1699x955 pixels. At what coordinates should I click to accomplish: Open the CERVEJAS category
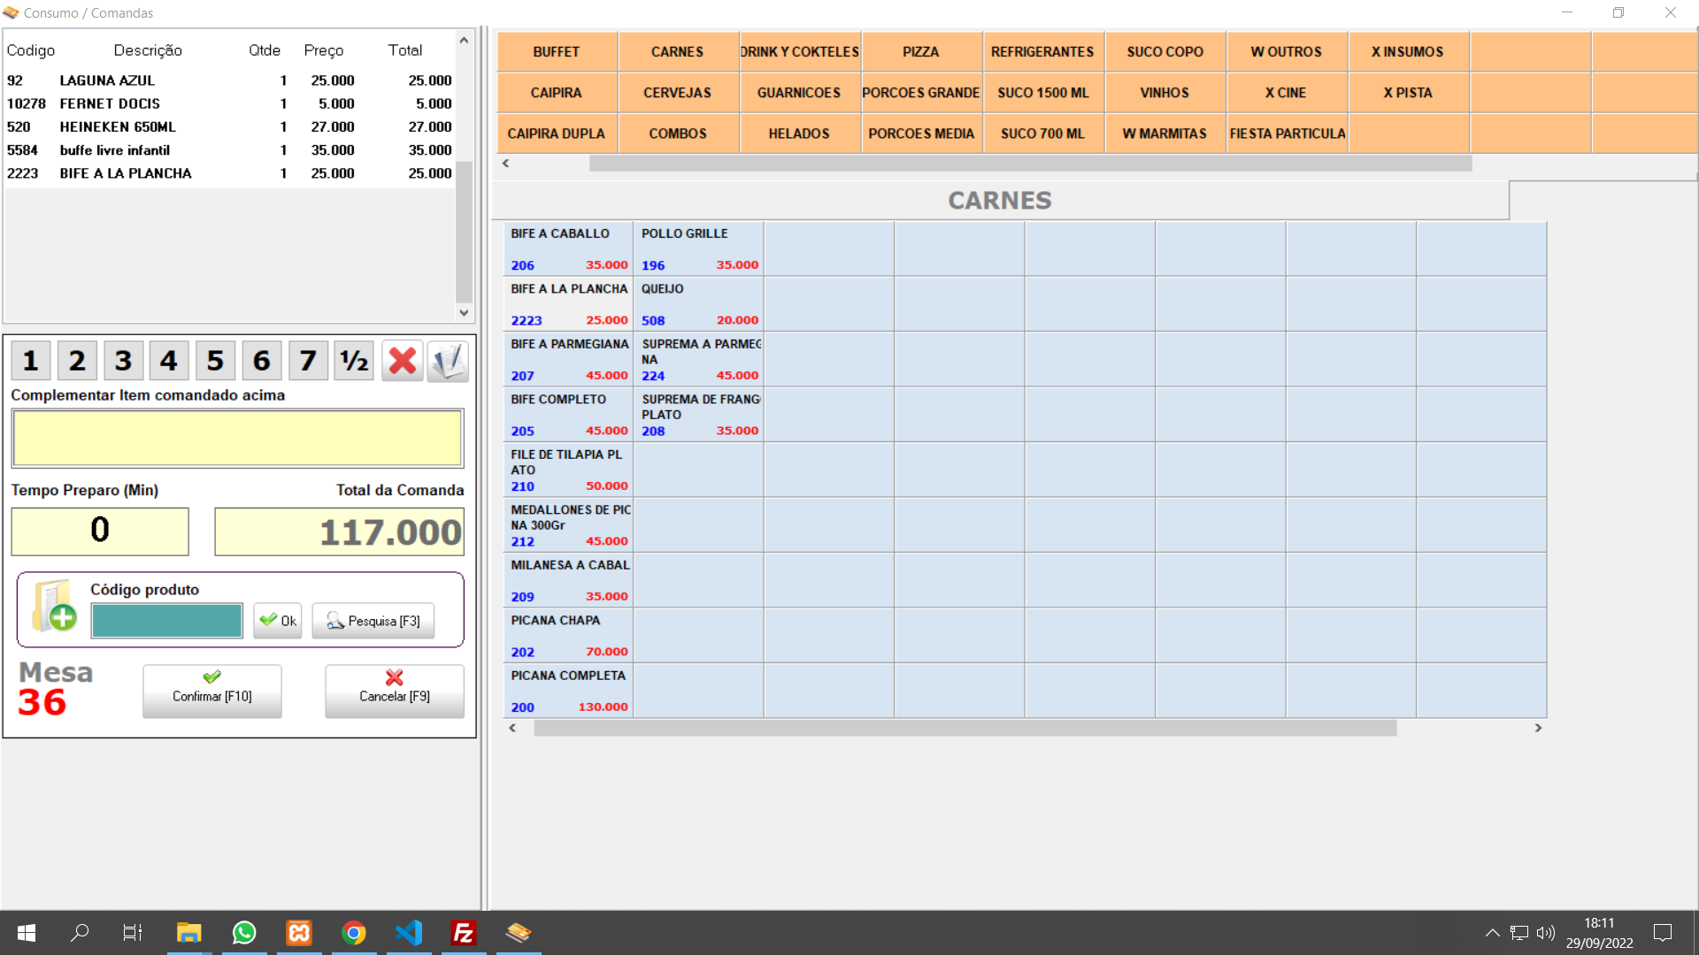tap(678, 93)
